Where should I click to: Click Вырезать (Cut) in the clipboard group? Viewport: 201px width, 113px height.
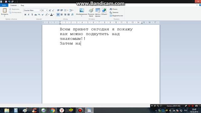click(14, 9)
